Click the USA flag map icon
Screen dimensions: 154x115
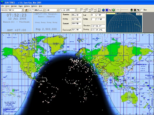tap(110, 10)
